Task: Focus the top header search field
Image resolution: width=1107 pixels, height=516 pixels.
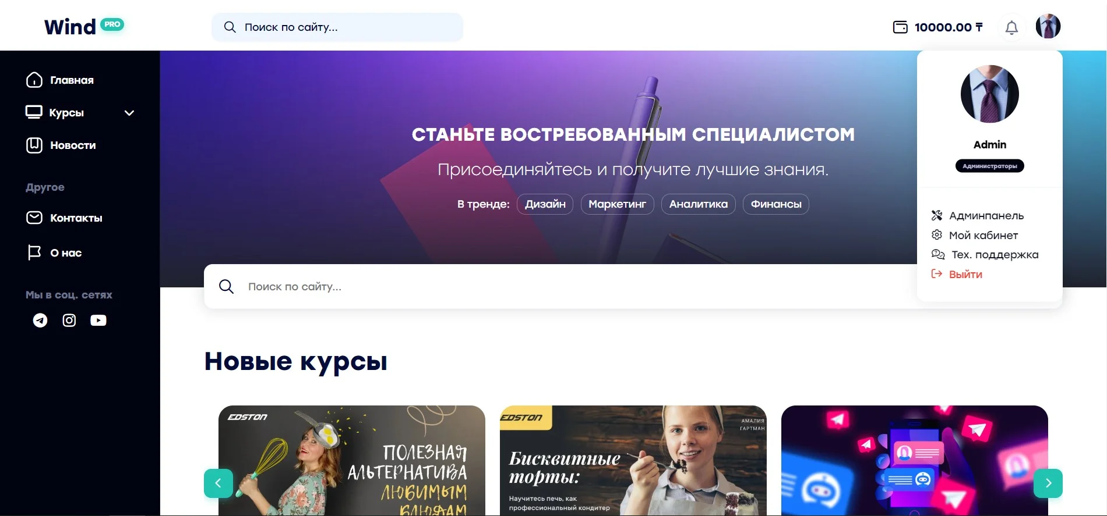Action: (337, 27)
